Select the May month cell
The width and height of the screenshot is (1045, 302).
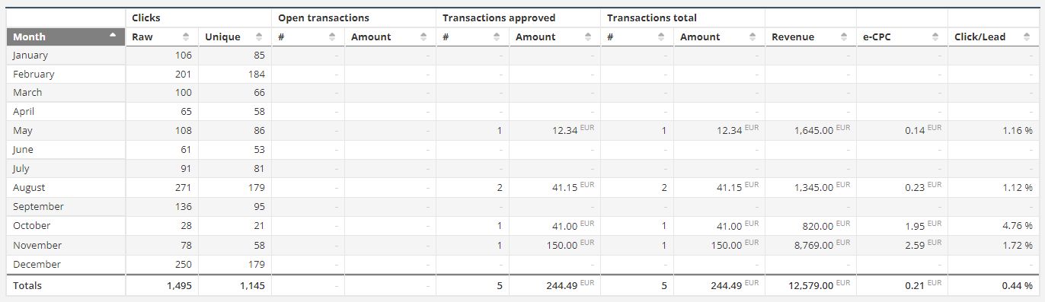click(x=66, y=131)
